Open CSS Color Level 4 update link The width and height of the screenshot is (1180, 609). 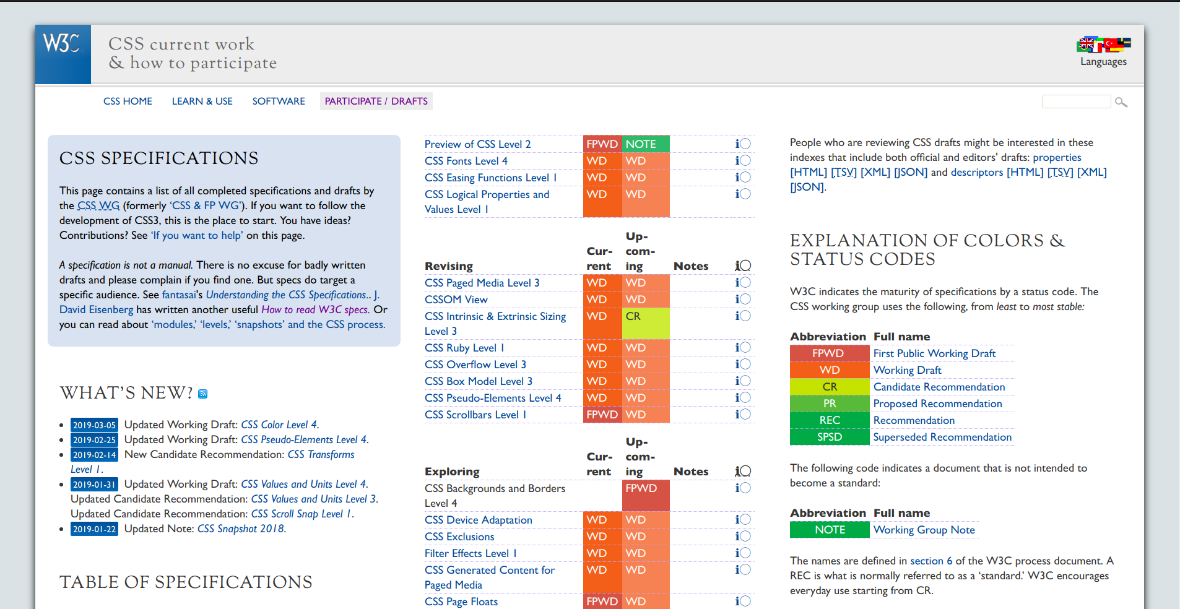[279, 425]
